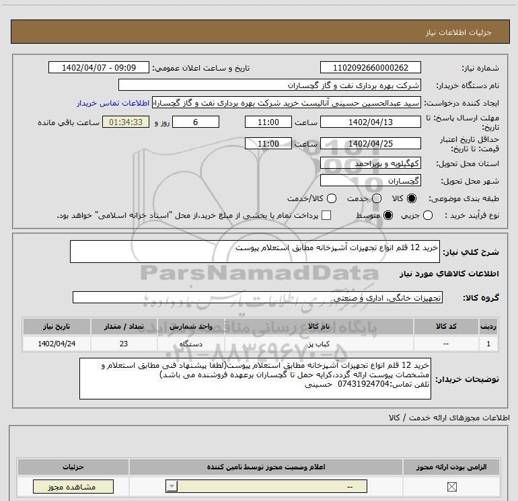The width and height of the screenshot is (518, 501).
Task: Click the دستگاه unit cell
Action: [190, 344]
